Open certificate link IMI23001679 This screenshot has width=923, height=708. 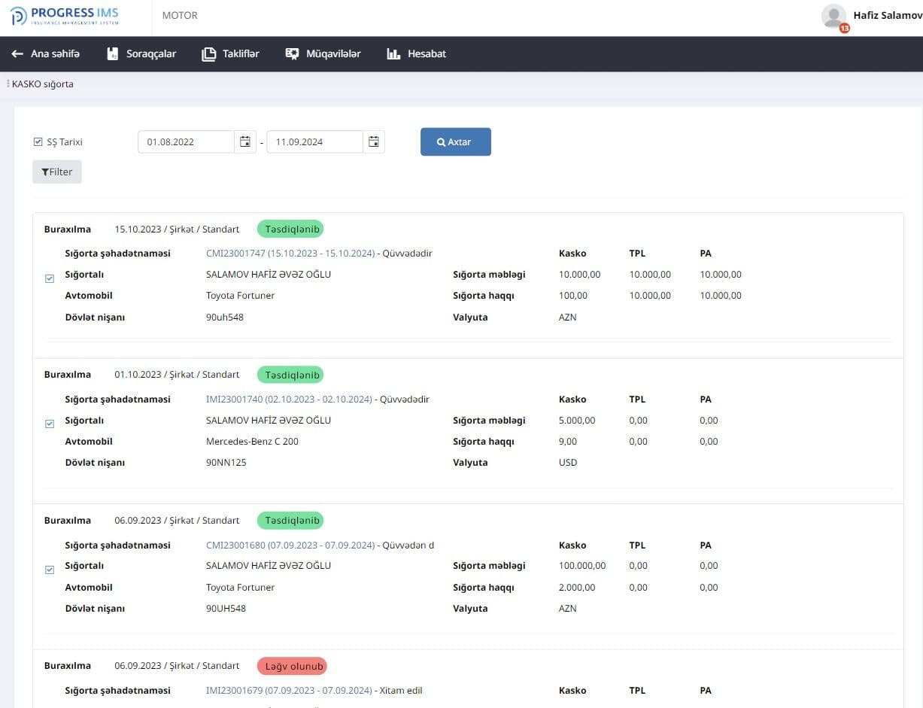pyautogui.click(x=289, y=691)
